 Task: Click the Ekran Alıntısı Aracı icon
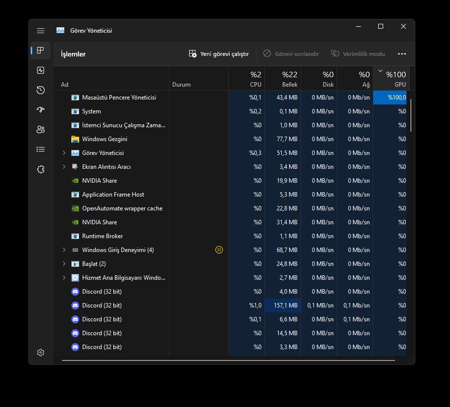75,167
